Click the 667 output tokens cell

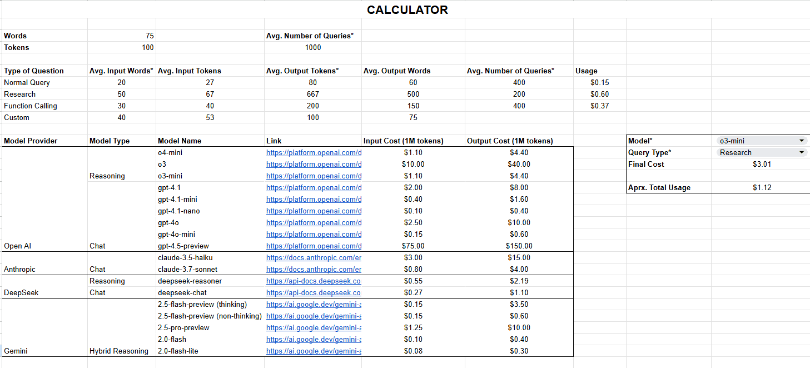click(x=313, y=94)
